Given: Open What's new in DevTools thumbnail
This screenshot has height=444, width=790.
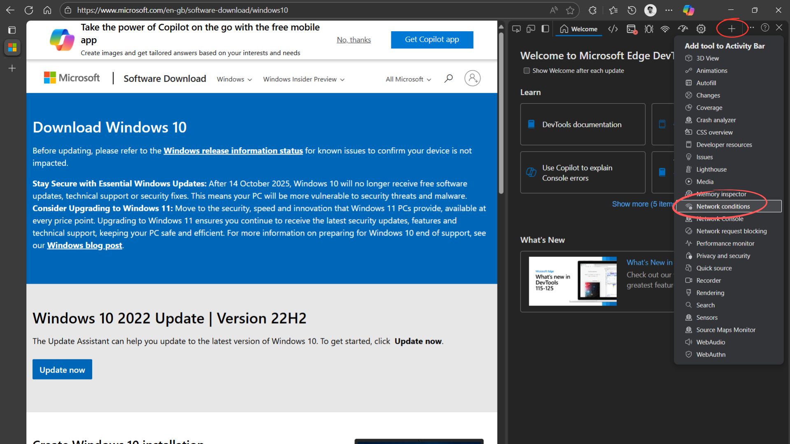Looking at the screenshot, I should (573, 281).
